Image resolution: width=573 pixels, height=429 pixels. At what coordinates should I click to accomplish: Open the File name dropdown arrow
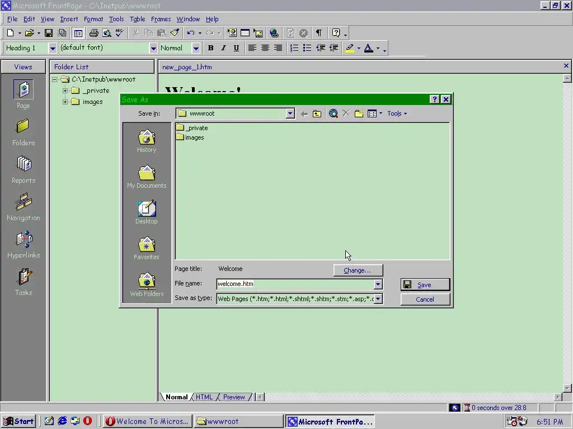click(378, 284)
